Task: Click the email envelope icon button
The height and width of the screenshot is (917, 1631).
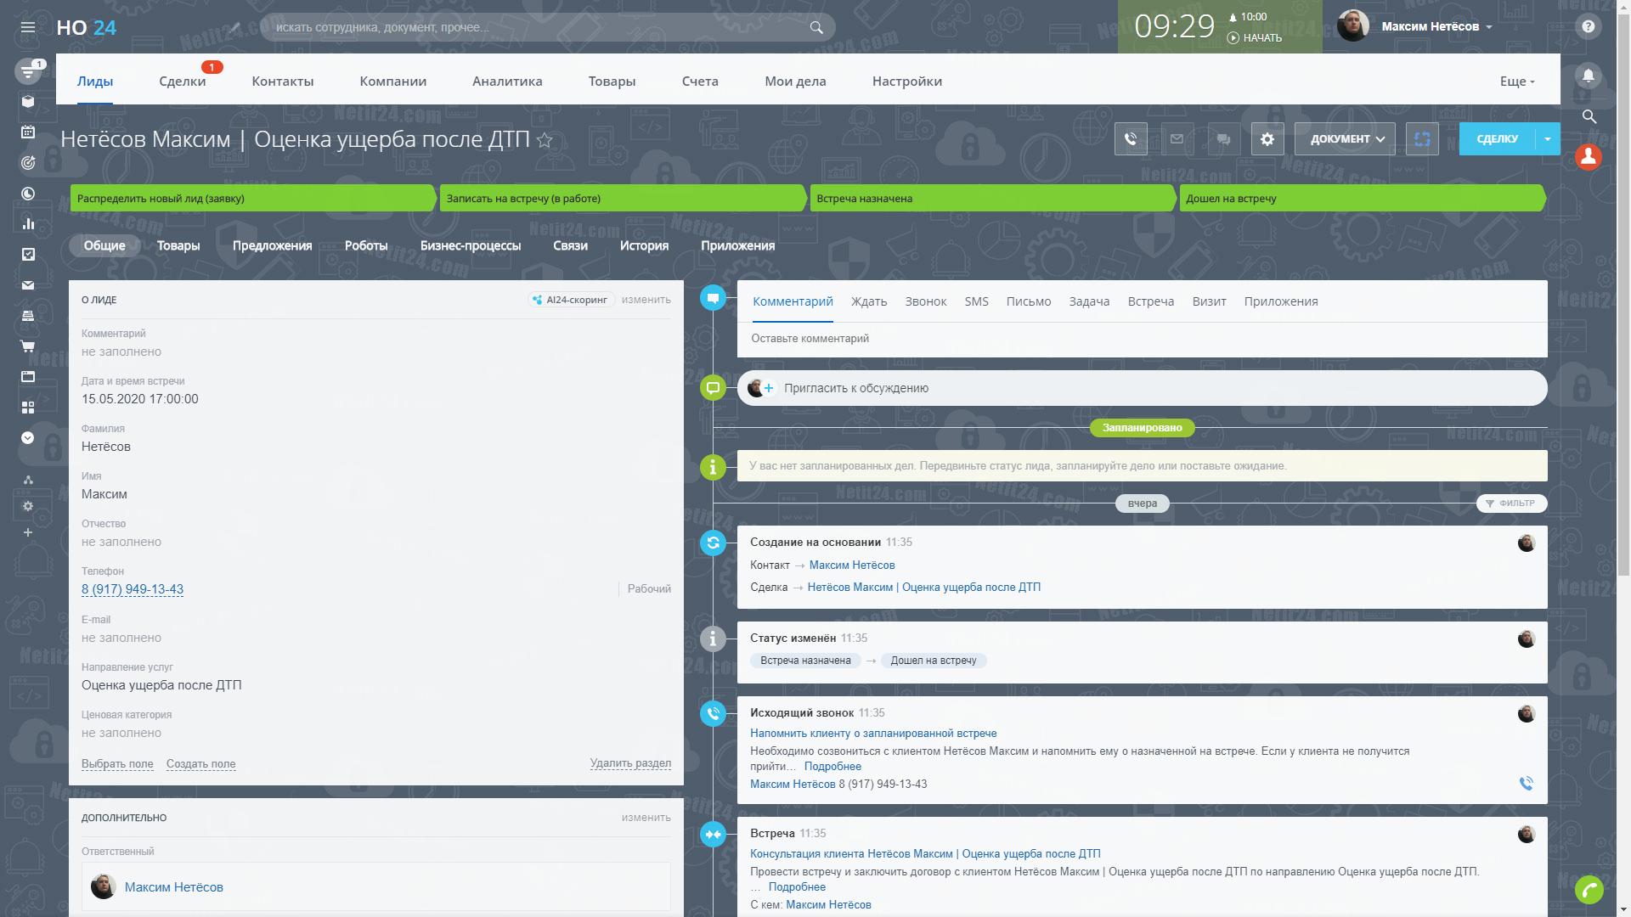Action: [1177, 139]
